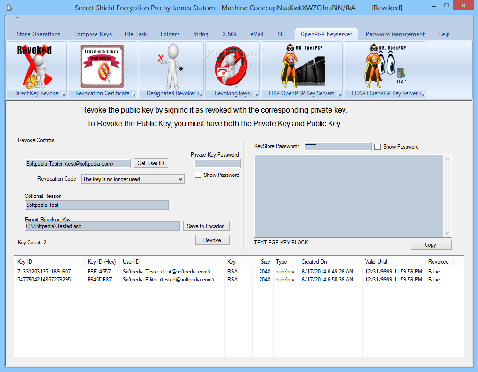Viewport: 478px width, 372px height.
Task: Click the key block scrollbar down arrow
Action: click(x=447, y=233)
